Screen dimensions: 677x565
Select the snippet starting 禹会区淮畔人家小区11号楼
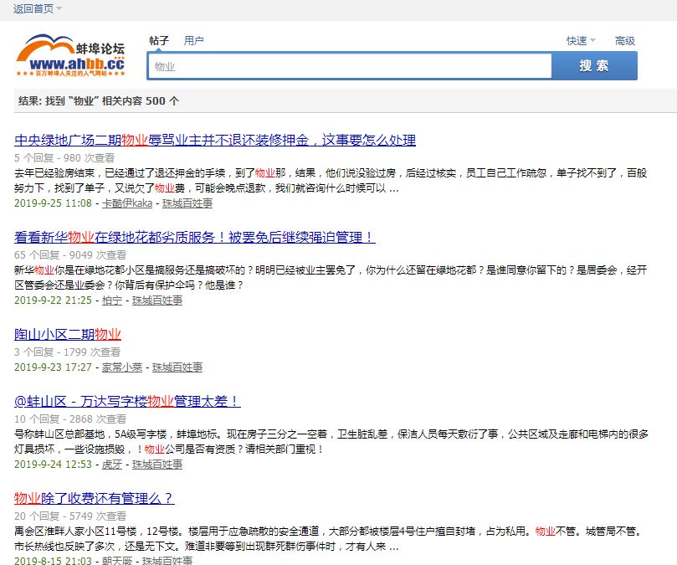point(330,539)
